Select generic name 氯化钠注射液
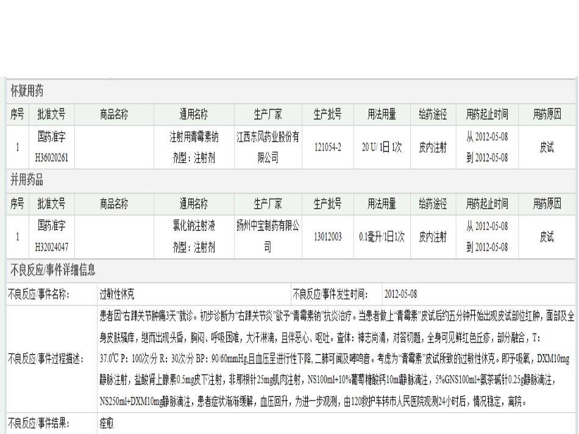579x434 pixels. coord(194,226)
